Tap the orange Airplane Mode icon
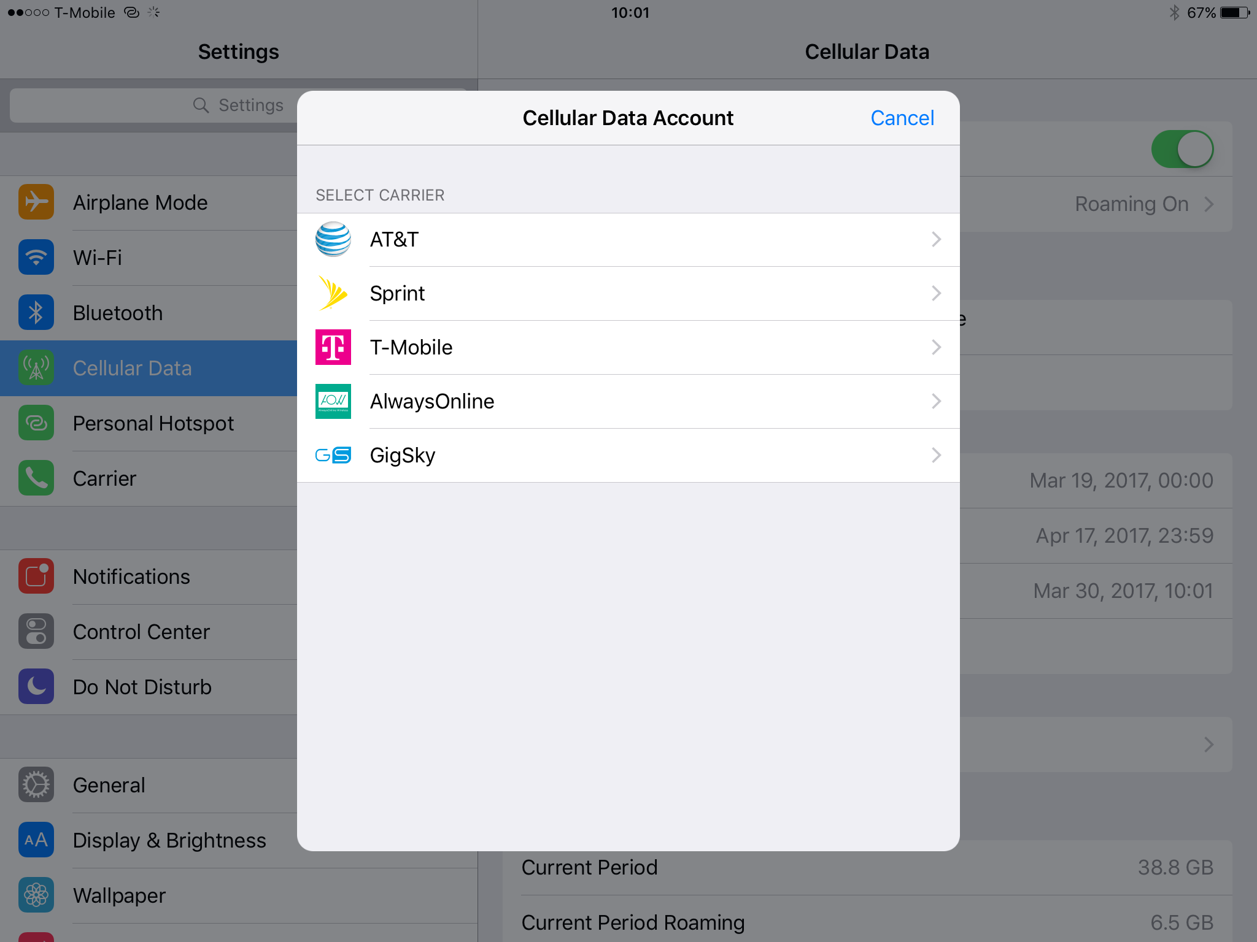 click(36, 202)
